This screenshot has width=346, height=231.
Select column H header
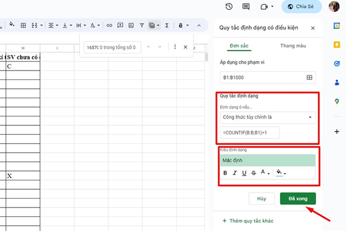click(x=23, y=48)
